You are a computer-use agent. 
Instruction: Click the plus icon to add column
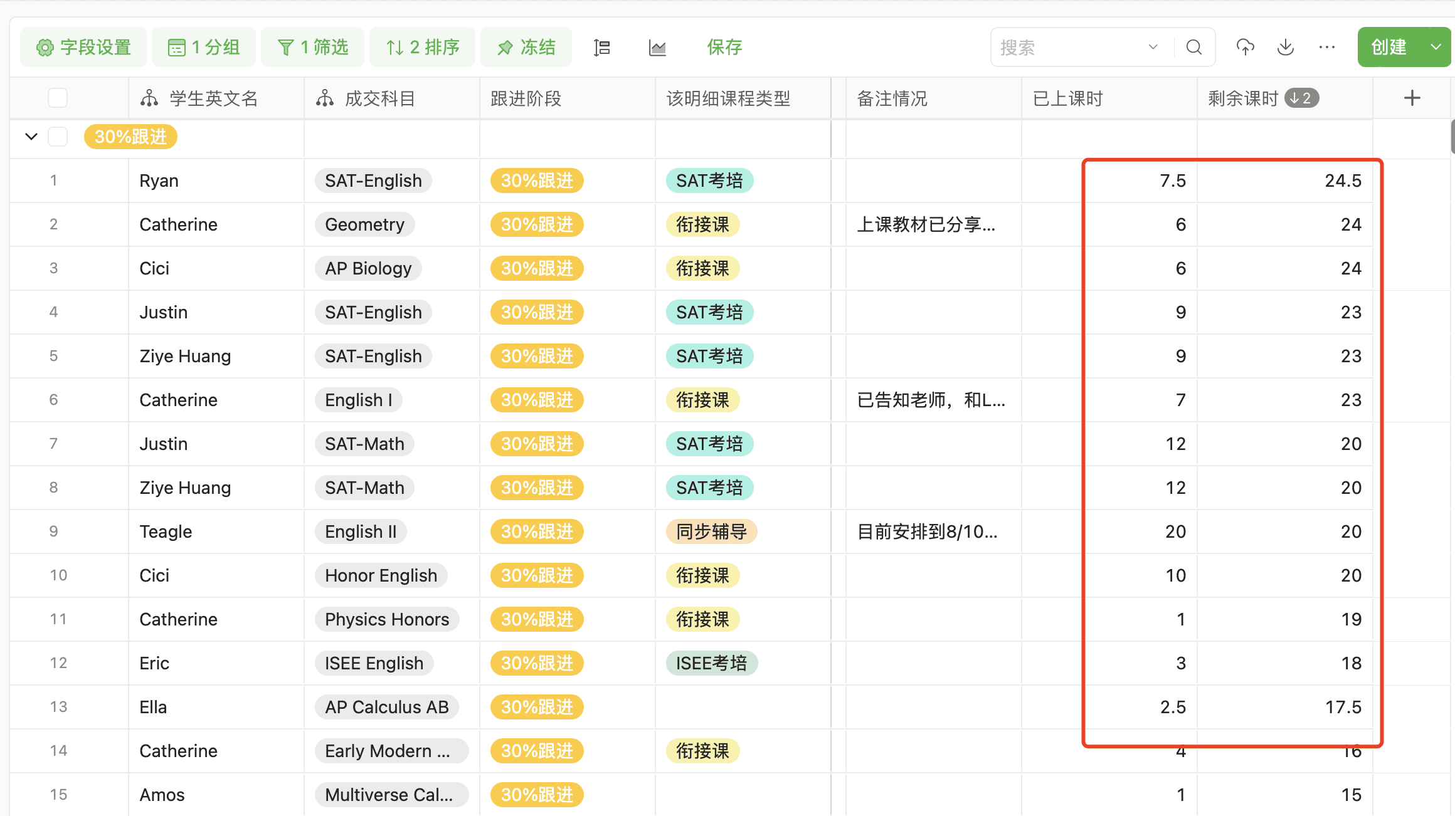1412,98
